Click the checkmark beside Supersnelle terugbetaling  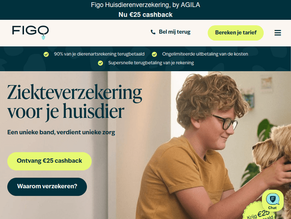coord(100,63)
